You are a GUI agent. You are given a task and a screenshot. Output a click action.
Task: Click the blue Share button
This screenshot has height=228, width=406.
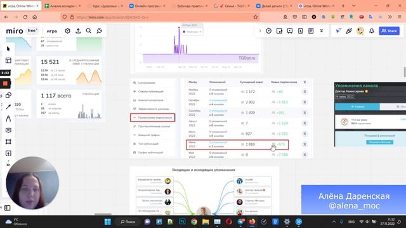click(x=389, y=31)
